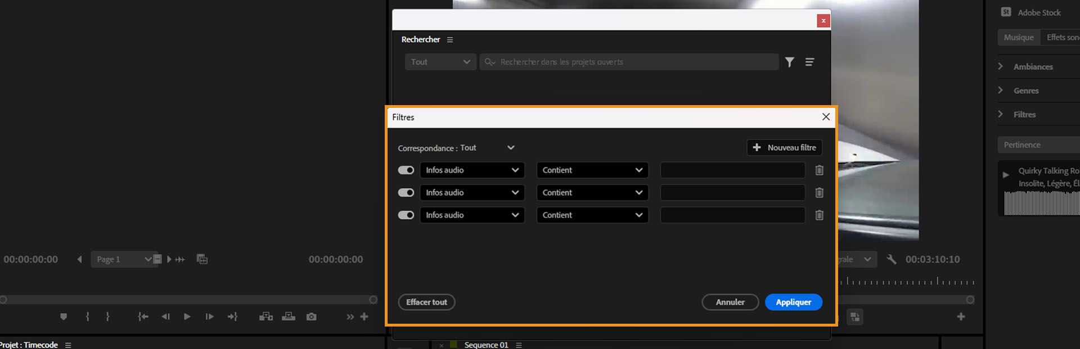Click the Rechercher dans les projets ouverts field
1080x349 pixels.
point(629,62)
